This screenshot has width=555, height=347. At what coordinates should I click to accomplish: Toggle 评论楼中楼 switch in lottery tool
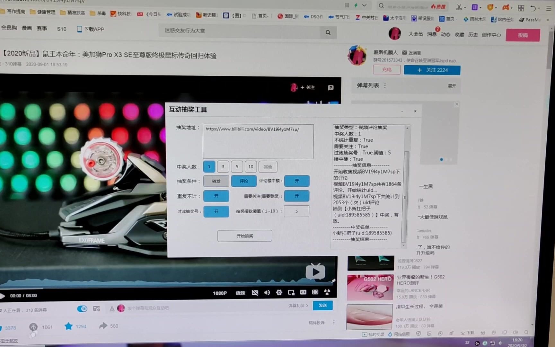(297, 181)
